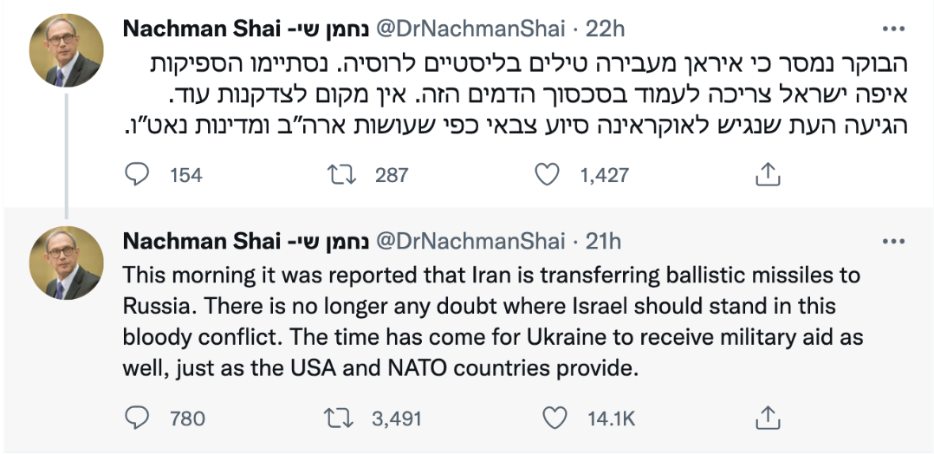
Task: Open profile picture on the first tweet
Action: 67,50
